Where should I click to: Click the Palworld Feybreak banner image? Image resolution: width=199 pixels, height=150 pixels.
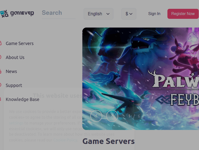[x=141, y=79]
